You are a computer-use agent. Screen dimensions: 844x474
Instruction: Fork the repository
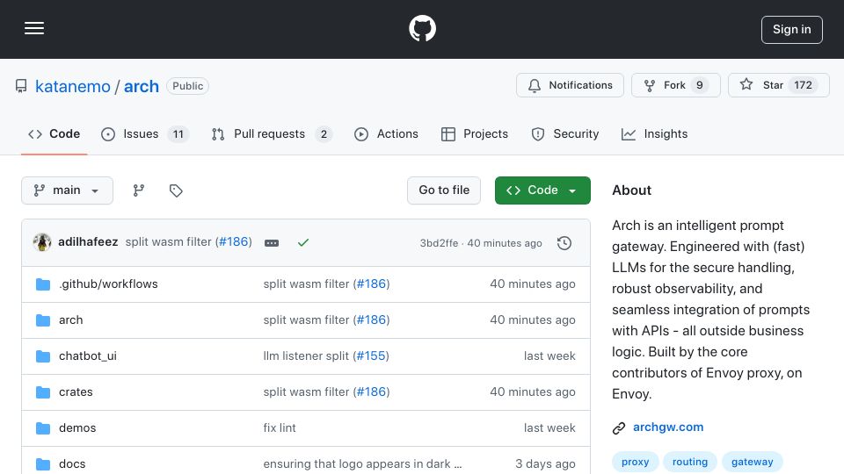click(x=675, y=85)
